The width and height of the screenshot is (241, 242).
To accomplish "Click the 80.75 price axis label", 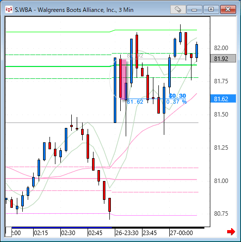I will click(221, 214).
